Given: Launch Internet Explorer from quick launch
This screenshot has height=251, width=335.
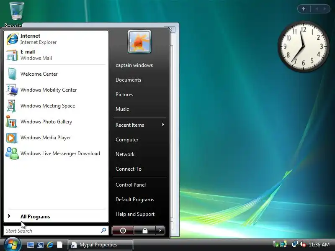Looking at the screenshot, I should 50,245.
